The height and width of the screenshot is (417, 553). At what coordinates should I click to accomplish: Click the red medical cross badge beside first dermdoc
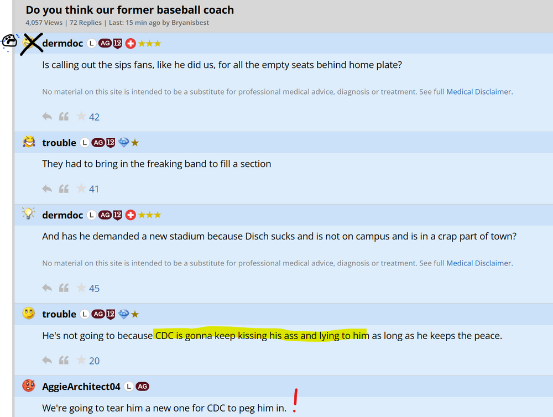tap(131, 43)
